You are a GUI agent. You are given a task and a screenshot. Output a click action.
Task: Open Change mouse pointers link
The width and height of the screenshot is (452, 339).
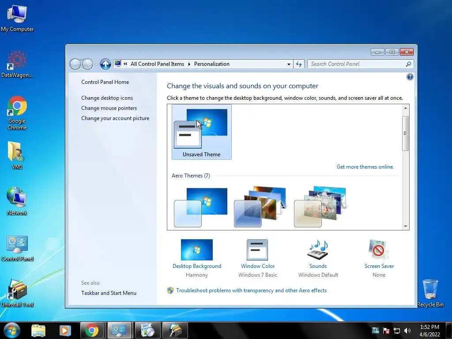click(109, 108)
